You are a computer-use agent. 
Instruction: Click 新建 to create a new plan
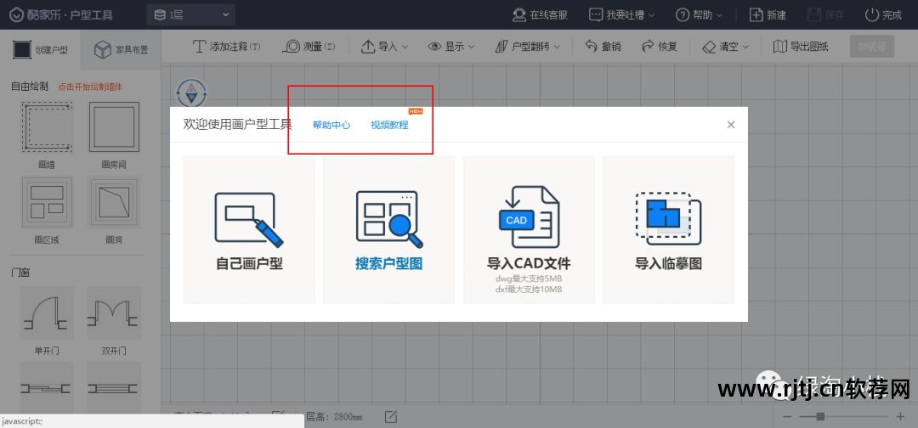pos(768,15)
